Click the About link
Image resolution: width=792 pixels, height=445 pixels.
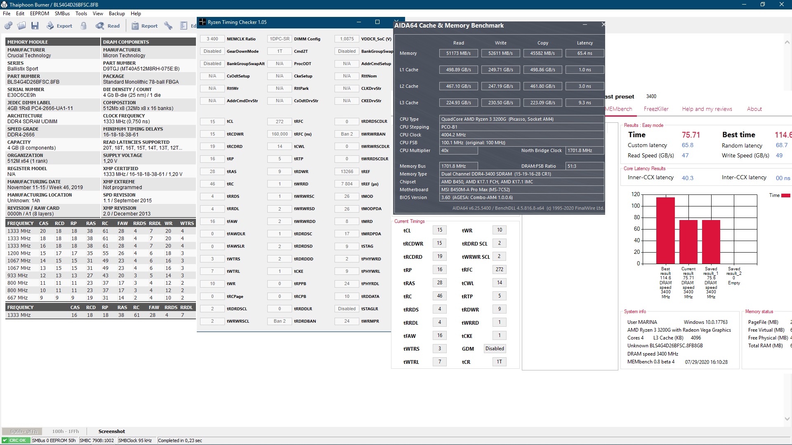point(754,109)
